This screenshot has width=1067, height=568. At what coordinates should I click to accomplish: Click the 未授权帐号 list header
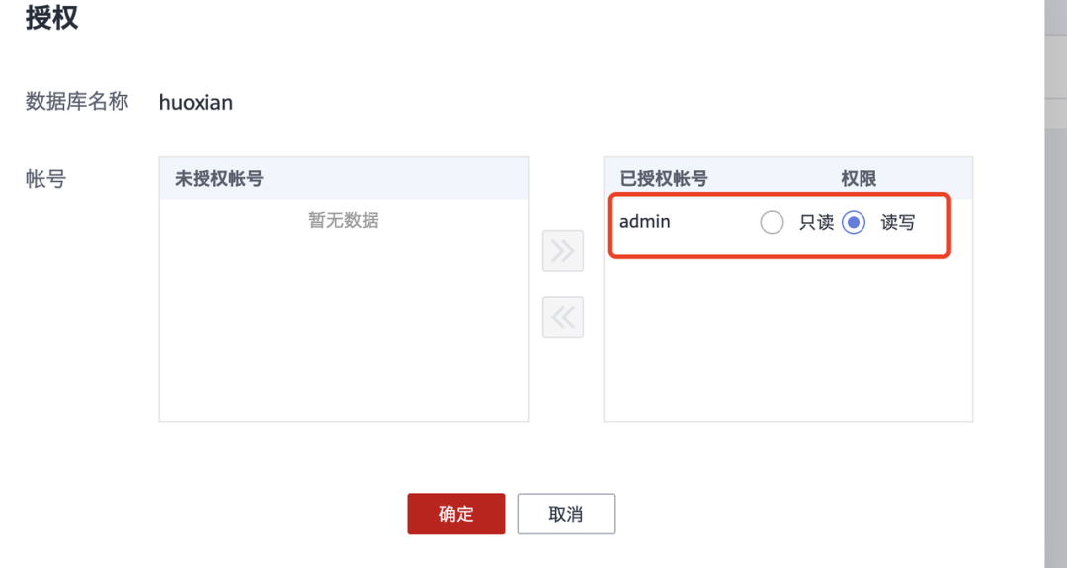coord(218,178)
